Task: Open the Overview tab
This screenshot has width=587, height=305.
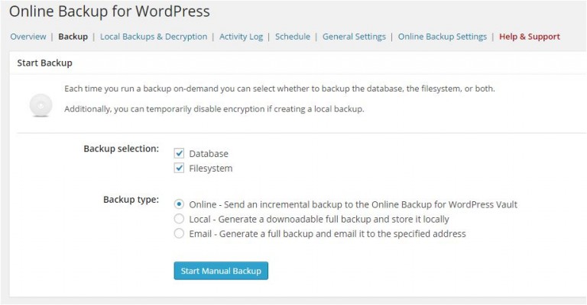Action: tap(28, 37)
